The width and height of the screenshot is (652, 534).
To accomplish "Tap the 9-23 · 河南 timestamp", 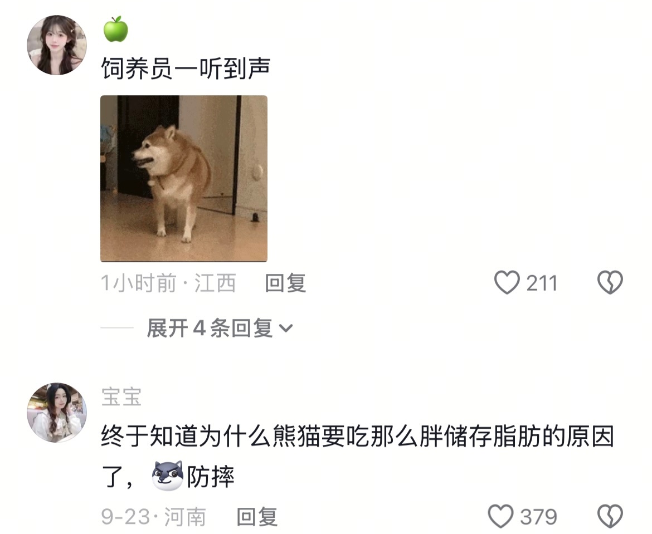I will 153,517.
